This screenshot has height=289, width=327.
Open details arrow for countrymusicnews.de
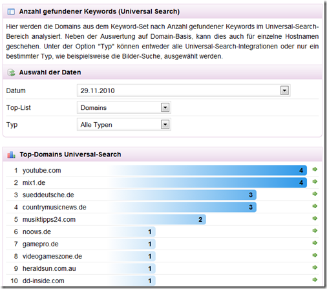click(315, 206)
